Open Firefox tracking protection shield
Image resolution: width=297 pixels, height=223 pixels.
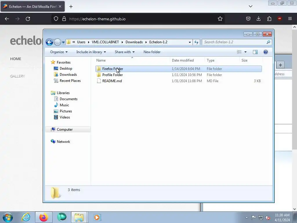(x=56, y=19)
